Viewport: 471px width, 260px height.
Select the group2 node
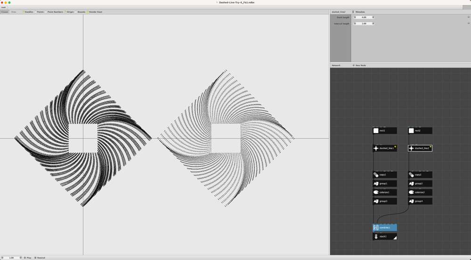point(420,183)
